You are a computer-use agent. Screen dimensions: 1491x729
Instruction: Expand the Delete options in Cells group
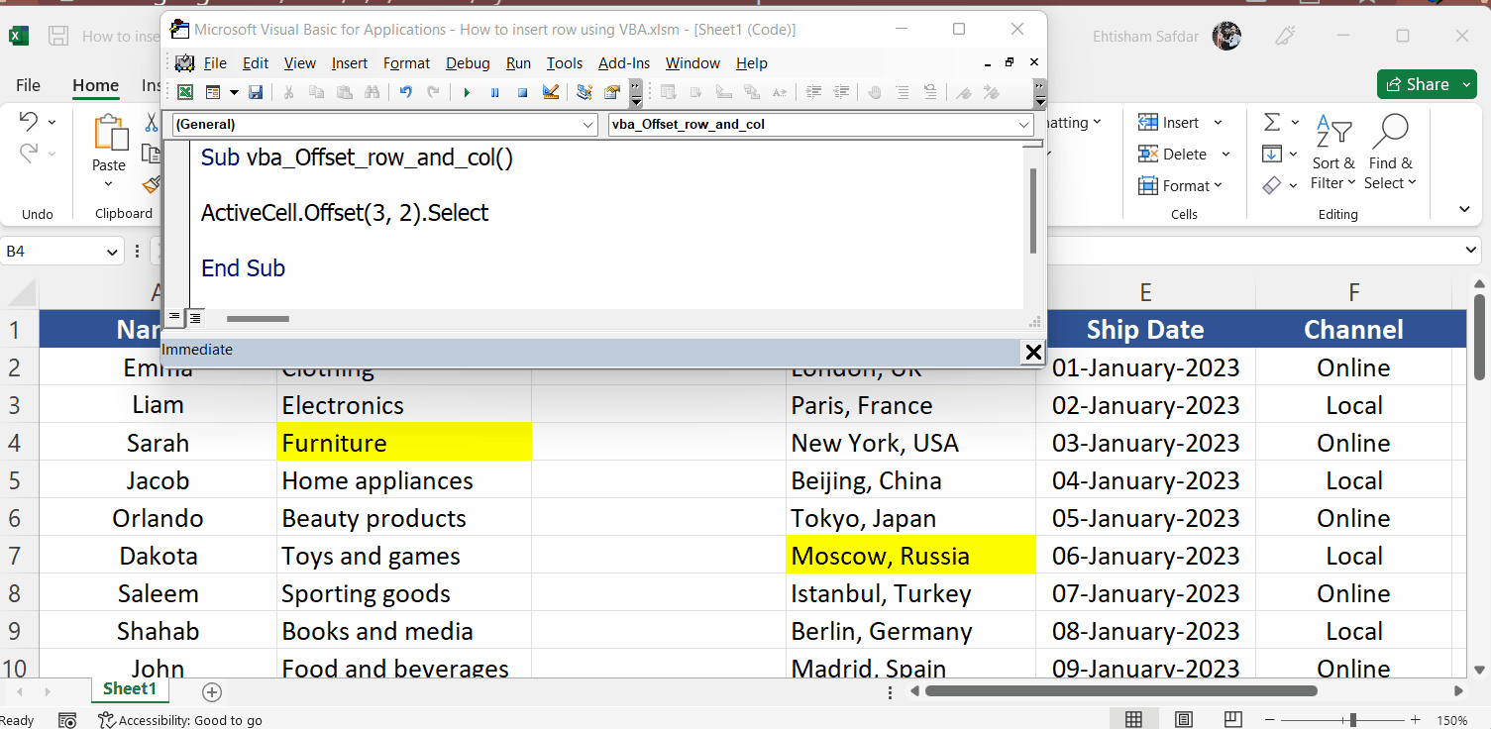click(x=1225, y=154)
